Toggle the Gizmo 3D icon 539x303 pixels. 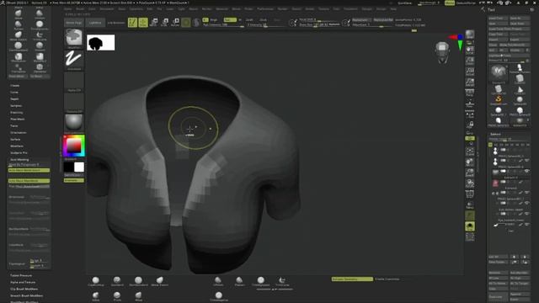(x=186, y=23)
